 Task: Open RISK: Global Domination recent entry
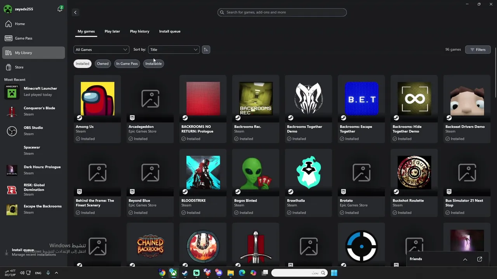pos(33,190)
